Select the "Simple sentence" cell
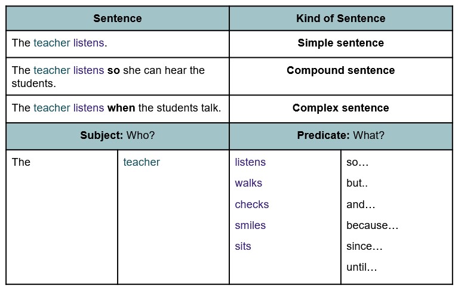Screen dimensions: 458x288 coord(340,43)
